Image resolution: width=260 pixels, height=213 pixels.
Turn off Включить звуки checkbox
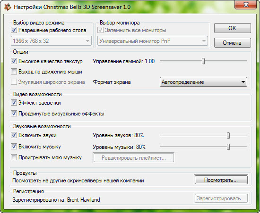(14, 135)
